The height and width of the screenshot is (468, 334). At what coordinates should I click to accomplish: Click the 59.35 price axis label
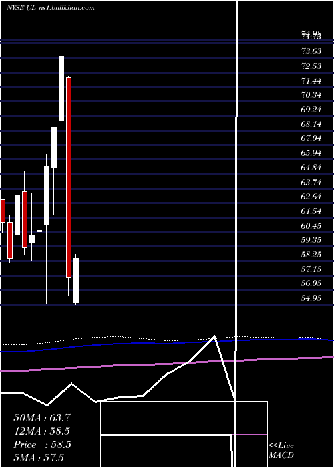(x=312, y=240)
